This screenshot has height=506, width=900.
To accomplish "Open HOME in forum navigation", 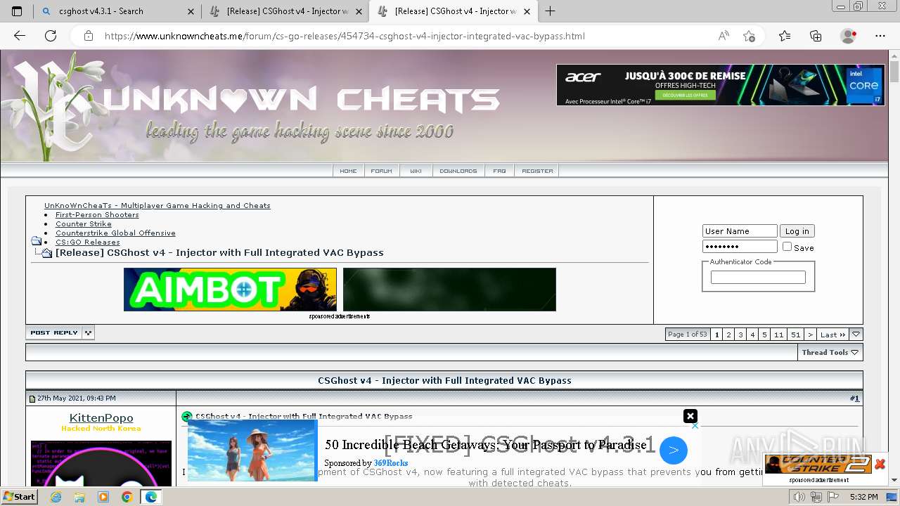I will (348, 171).
